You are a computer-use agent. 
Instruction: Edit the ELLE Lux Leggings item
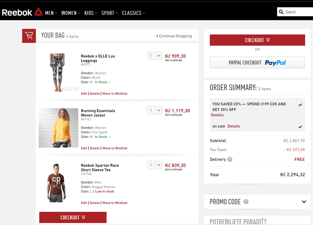[84, 94]
